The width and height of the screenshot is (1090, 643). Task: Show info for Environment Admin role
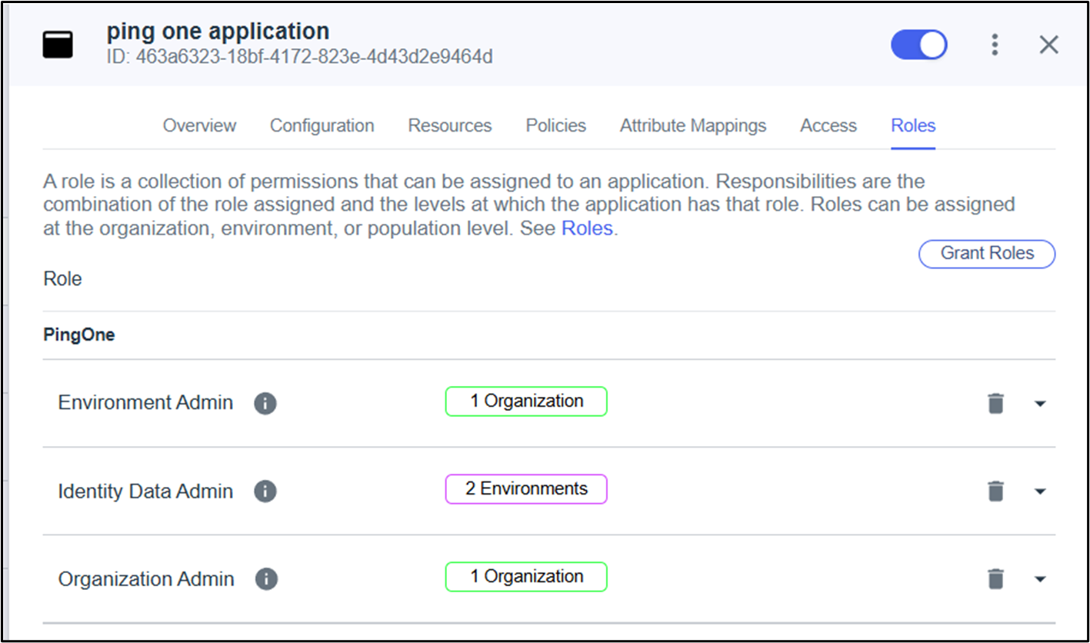click(x=265, y=403)
